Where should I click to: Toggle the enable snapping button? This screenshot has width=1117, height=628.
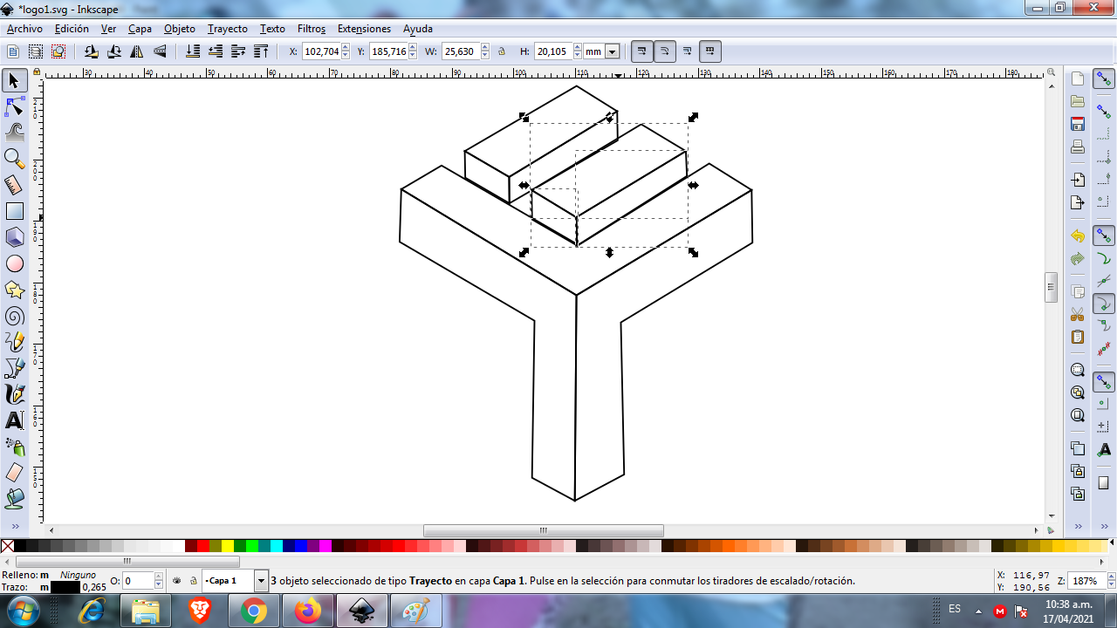click(x=1104, y=79)
